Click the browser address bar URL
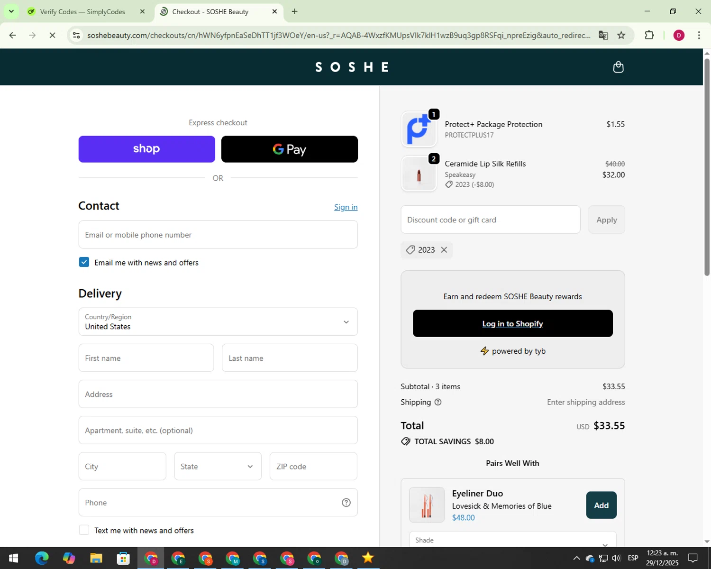This screenshot has width=711, height=569. coord(339,36)
